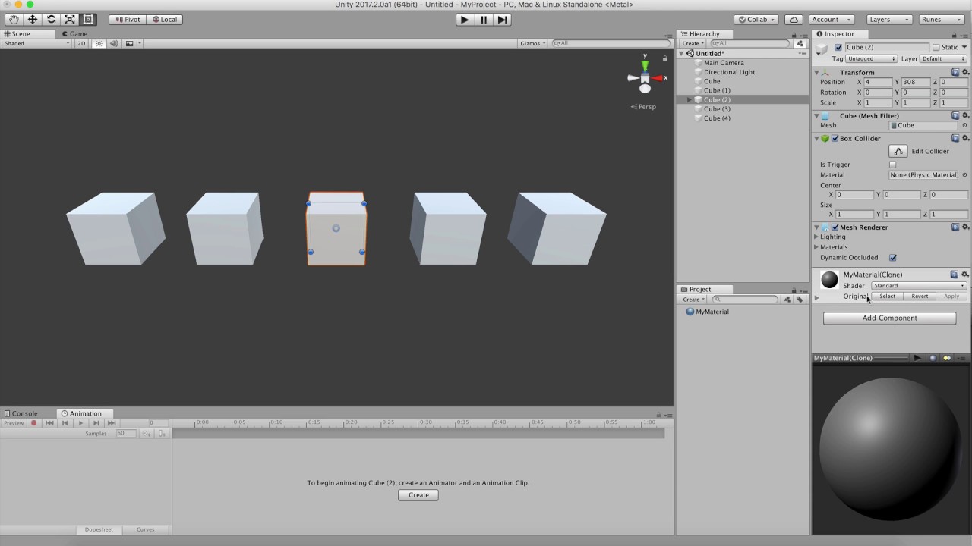The width and height of the screenshot is (972, 546).
Task: Click the Animation record button
Action: coord(33,423)
